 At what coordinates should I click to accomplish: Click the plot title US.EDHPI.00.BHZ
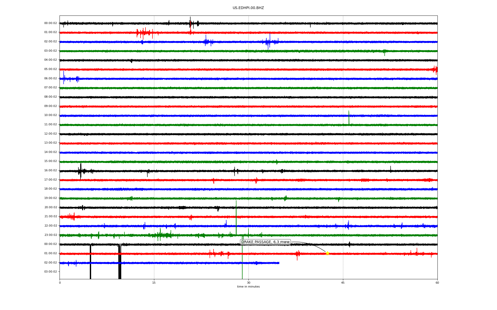tap(248, 8)
